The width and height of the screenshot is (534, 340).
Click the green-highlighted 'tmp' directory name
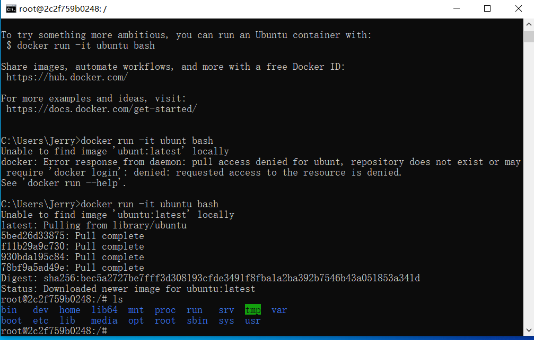tap(253, 310)
